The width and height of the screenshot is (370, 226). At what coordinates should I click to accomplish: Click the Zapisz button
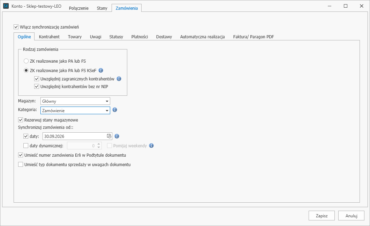click(322, 216)
